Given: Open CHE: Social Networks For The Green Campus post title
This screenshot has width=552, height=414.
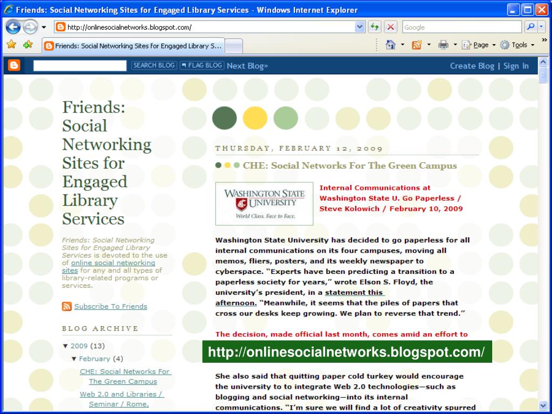Looking at the screenshot, I should pos(350,165).
